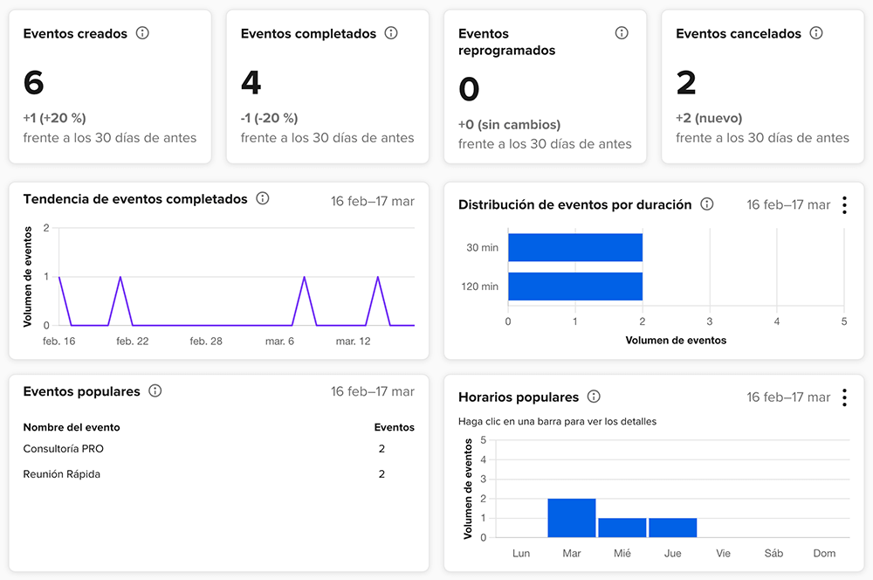Click the count 4 in Eventos completados
Viewport: 873px width, 580px height.
click(251, 82)
